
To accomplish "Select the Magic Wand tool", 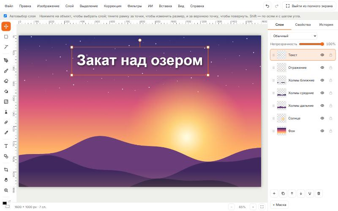I will coord(6,47).
